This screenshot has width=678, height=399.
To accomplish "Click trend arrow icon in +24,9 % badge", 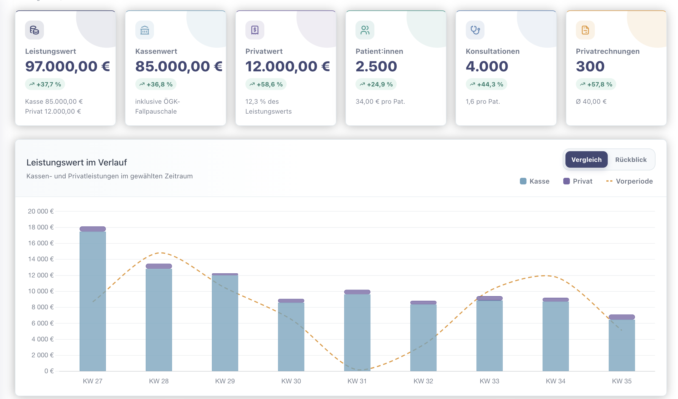I will coord(362,84).
